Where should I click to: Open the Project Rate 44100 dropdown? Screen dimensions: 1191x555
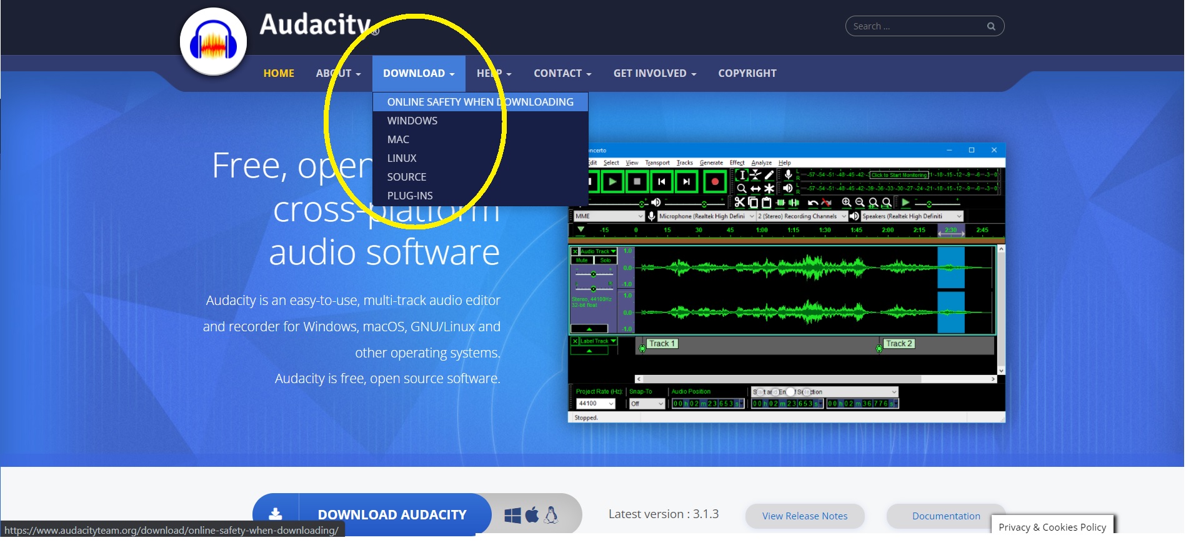coord(595,404)
